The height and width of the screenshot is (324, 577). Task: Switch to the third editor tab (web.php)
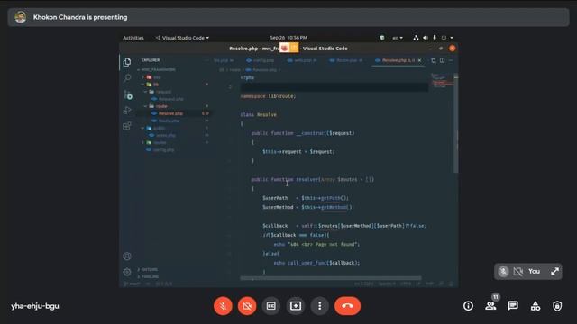coord(303,60)
